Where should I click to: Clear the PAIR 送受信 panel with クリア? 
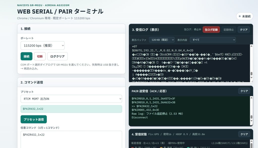coord(244,91)
